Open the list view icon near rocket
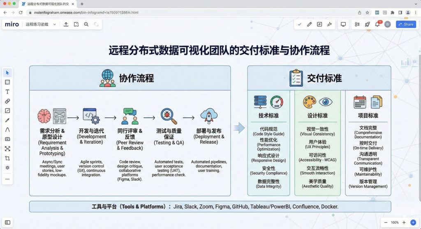The height and width of the screenshot is (229, 421). 357,24
